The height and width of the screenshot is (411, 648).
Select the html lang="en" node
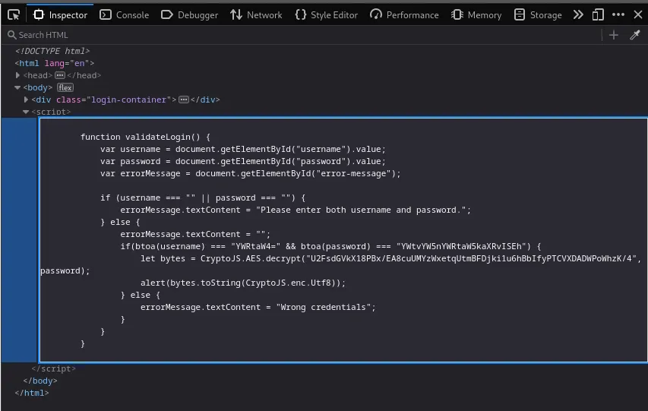[x=55, y=63]
